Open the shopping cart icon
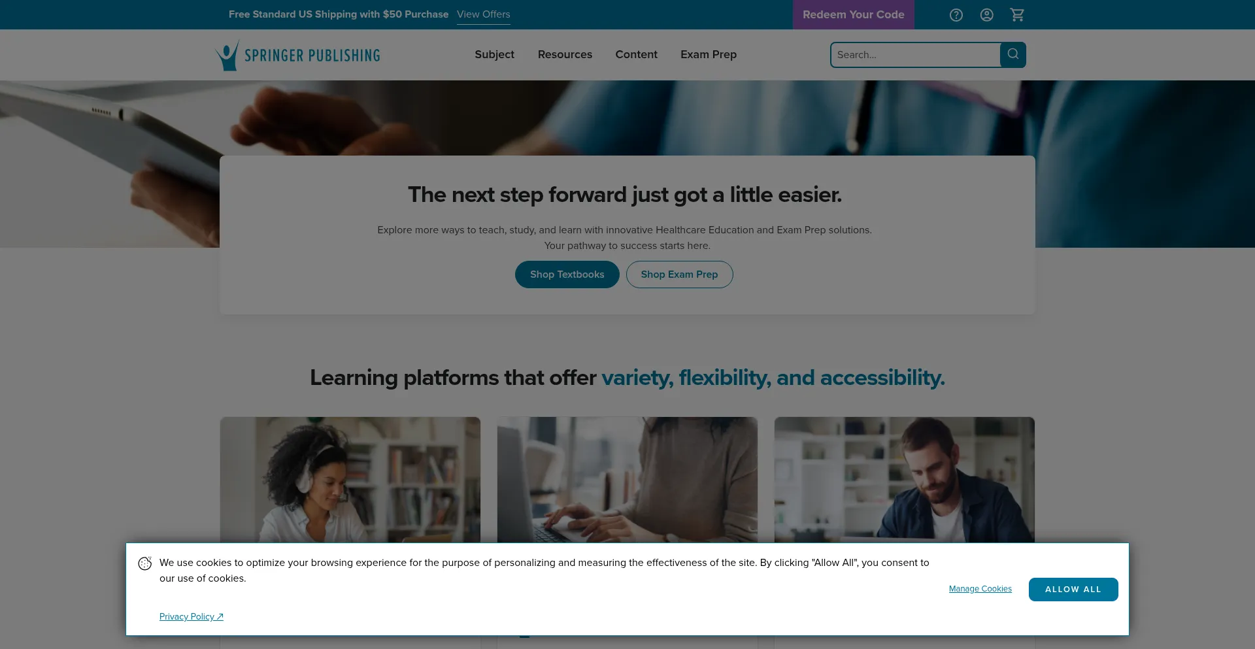 (x=1017, y=15)
